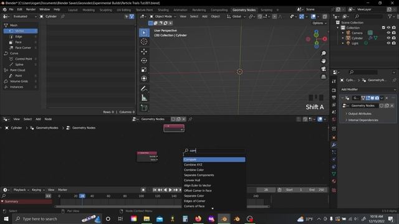Viewport: 399px width, 224px height.
Task: Open the Add Modifier dropdown
Action: tap(368, 90)
